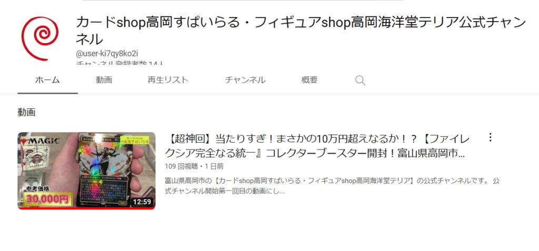Click the カードshop高岡すぱいらる channel name

coord(301,31)
